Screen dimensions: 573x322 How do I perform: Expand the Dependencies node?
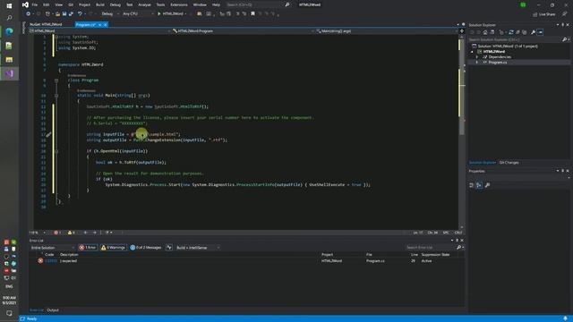[x=476, y=57]
